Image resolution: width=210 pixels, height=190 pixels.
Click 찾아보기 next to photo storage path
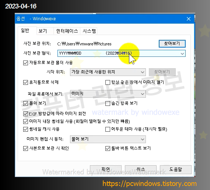coord(172,44)
